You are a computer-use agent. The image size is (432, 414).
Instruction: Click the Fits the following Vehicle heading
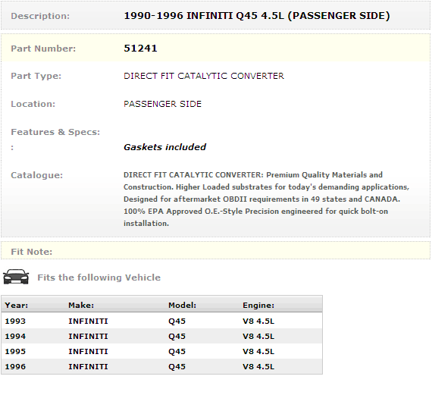tap(99, 278)
